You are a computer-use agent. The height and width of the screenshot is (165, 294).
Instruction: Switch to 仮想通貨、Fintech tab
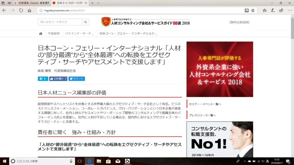[32, 3]
